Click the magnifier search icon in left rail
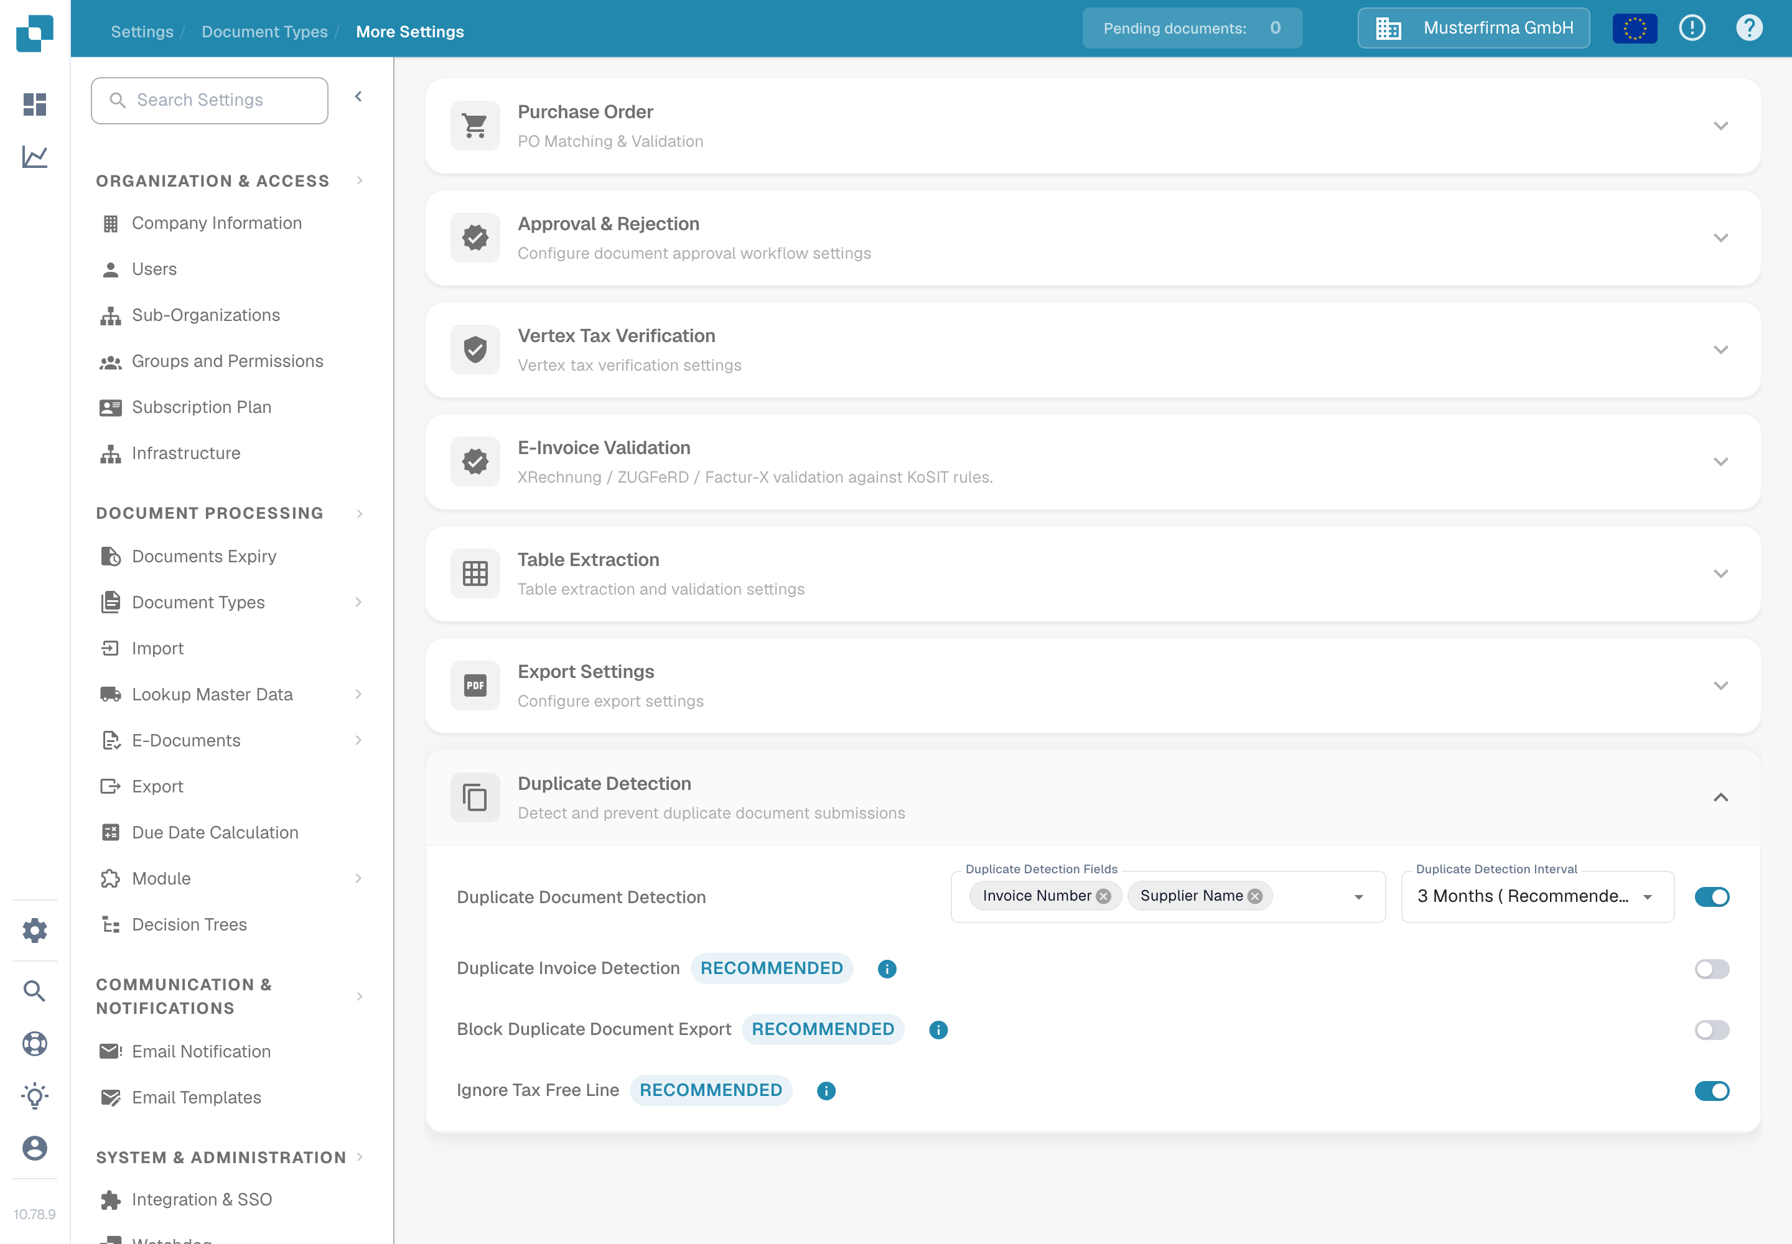The image size is (1792, 1244). 34,991
